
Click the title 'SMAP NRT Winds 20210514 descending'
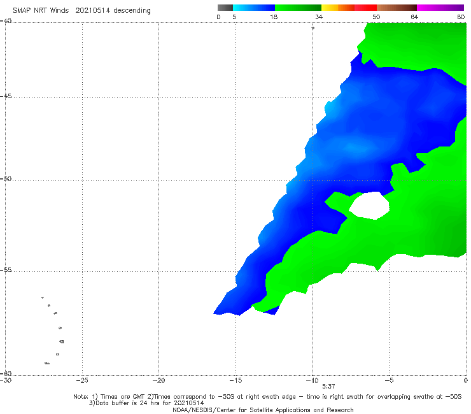coord(81,11)
